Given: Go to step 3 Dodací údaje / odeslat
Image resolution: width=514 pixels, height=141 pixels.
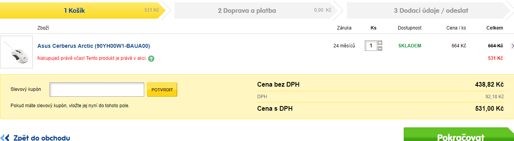Looking at the screenshot, I should point(430,10).
